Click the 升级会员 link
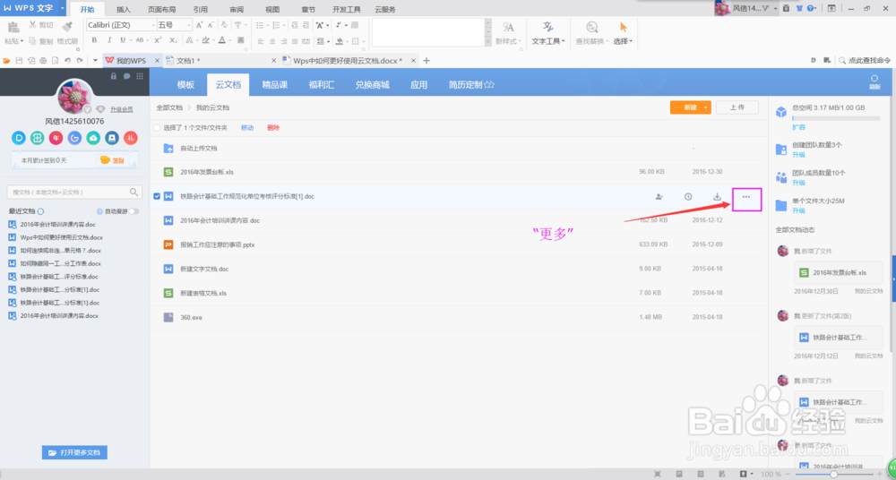 (x=122, y=109)
